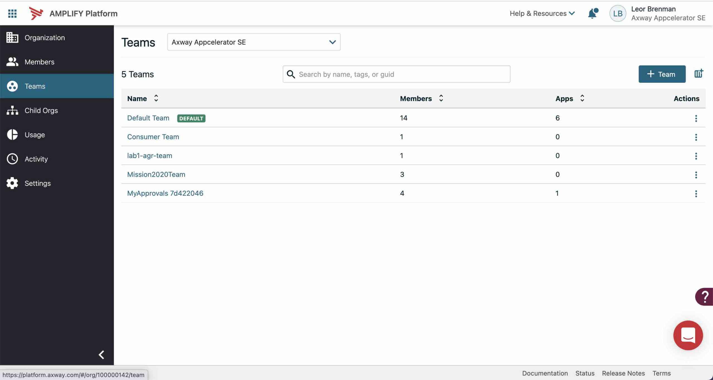This screenshot has width=713, height=380.
Task: Click the + Team button
Action: tap(662, 74)
